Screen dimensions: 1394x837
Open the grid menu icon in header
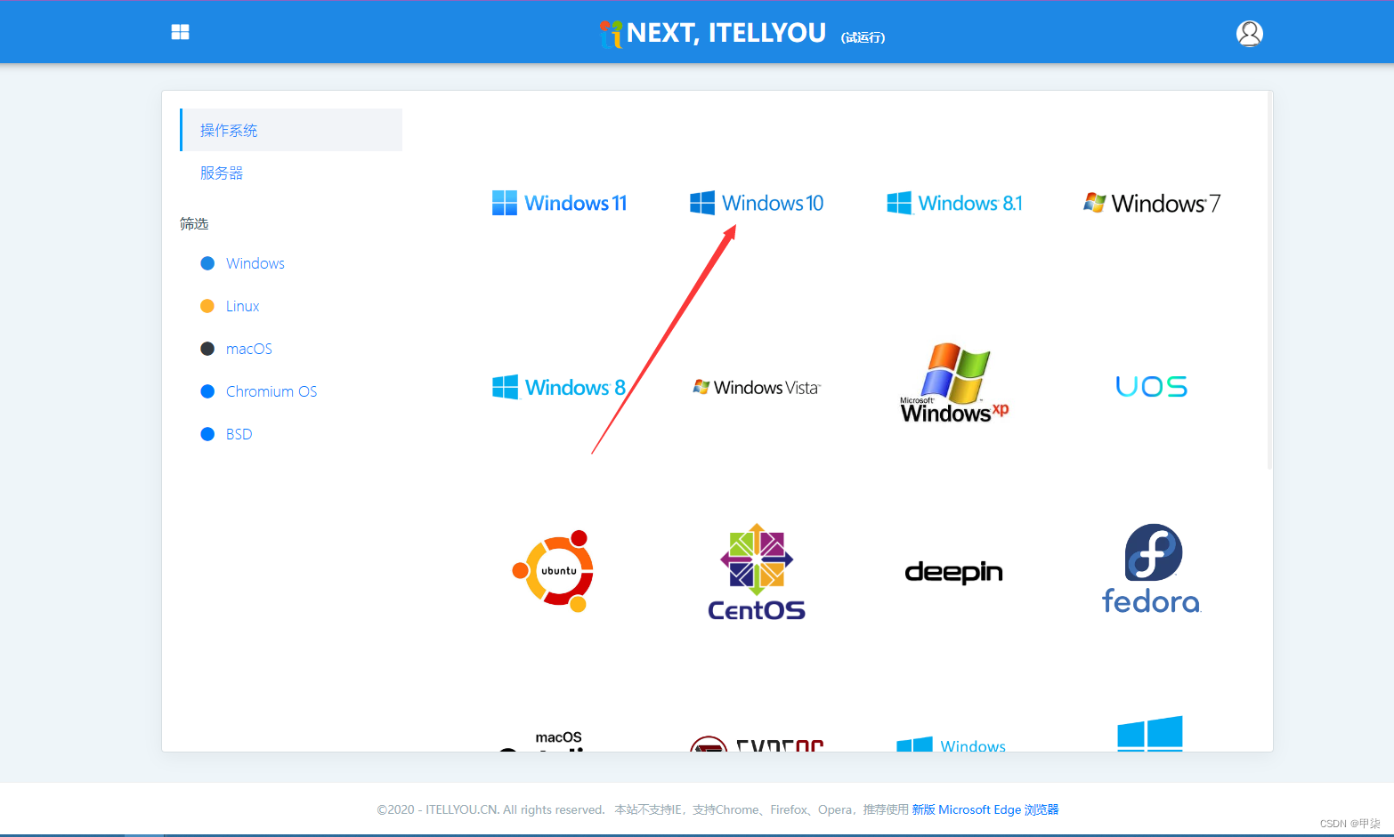[180, 32]
